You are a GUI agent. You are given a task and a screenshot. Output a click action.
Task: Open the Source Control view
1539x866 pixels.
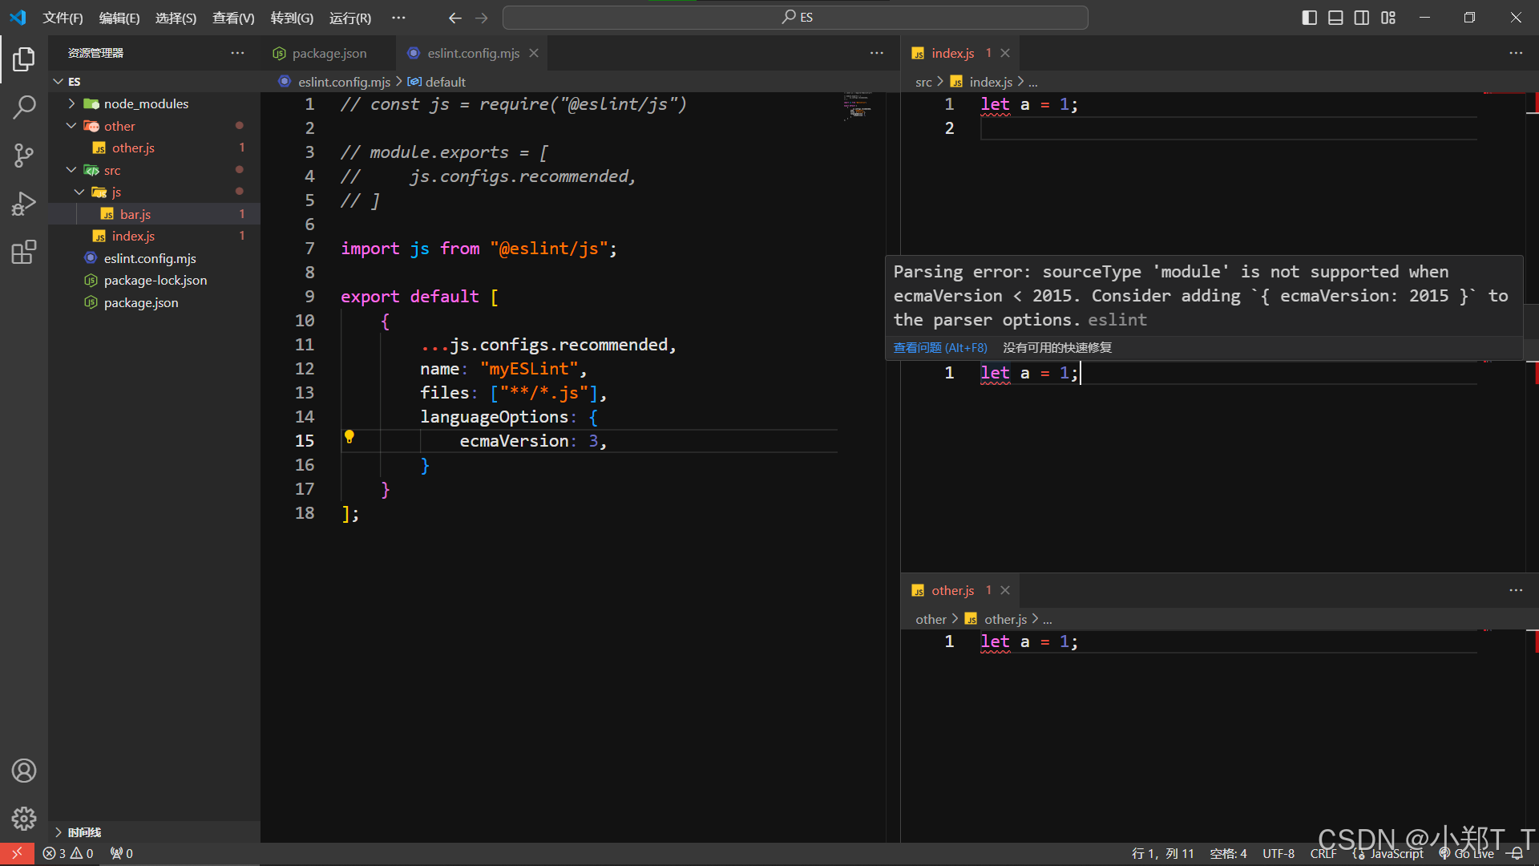24,156
